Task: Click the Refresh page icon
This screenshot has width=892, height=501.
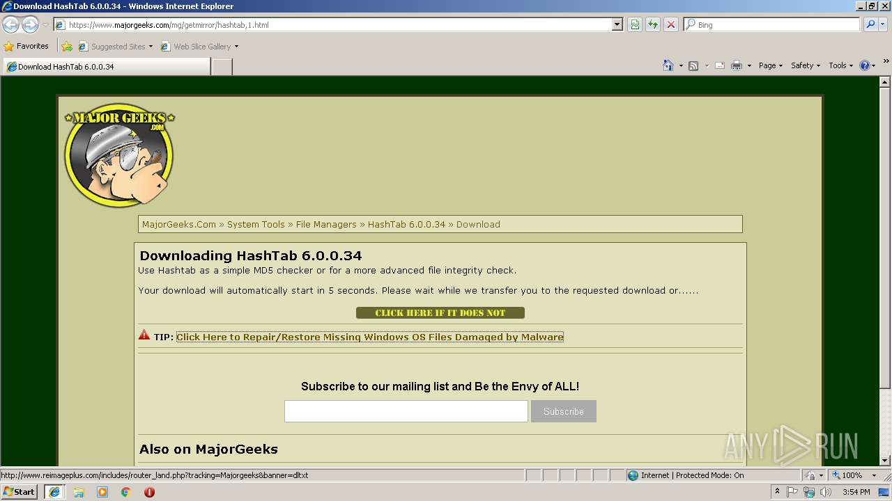Action: (x=653, y=25)
